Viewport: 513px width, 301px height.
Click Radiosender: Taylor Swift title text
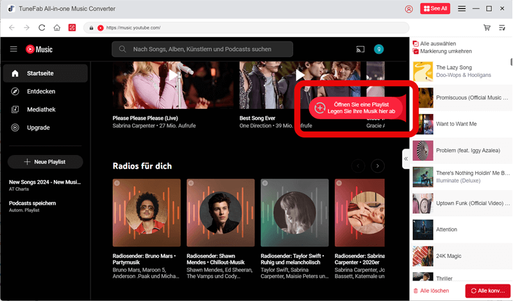click(x=292, y=259)
